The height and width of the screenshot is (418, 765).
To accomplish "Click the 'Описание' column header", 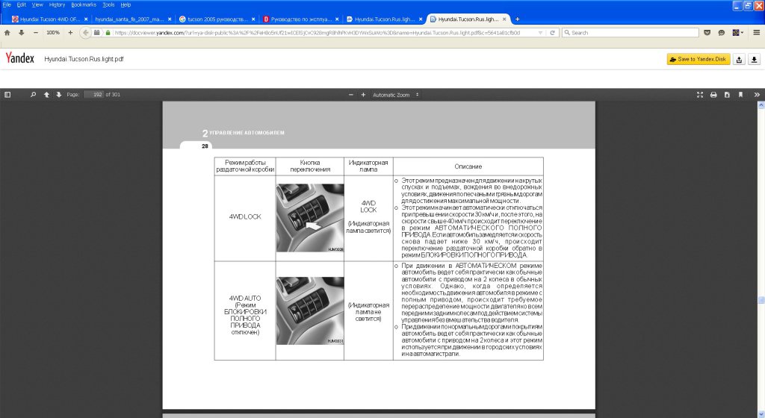I will coord(468,166).
